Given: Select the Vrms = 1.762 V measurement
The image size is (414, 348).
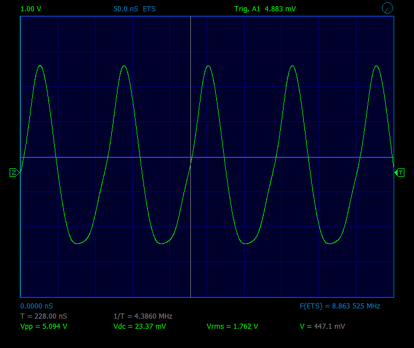Looking at the screenshot, I should click(232, 327).
